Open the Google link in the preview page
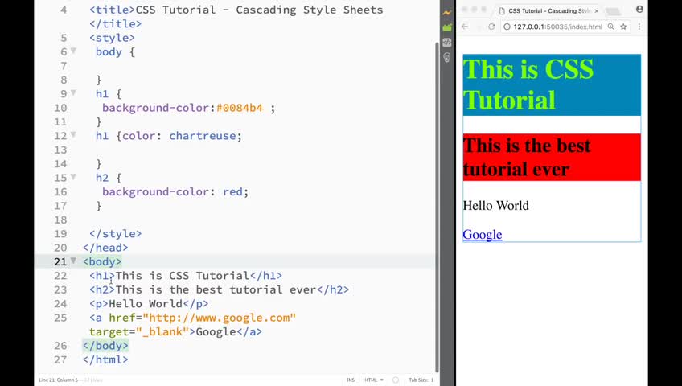This screenshot has width=682, height=386. 483,234
